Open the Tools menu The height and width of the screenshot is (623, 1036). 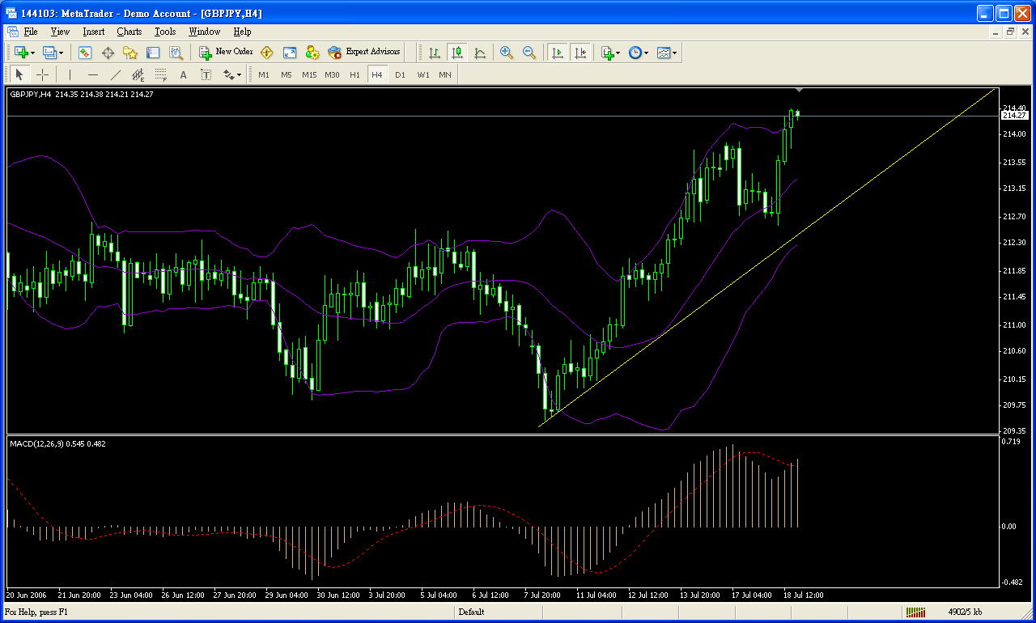tap(165, 32)
